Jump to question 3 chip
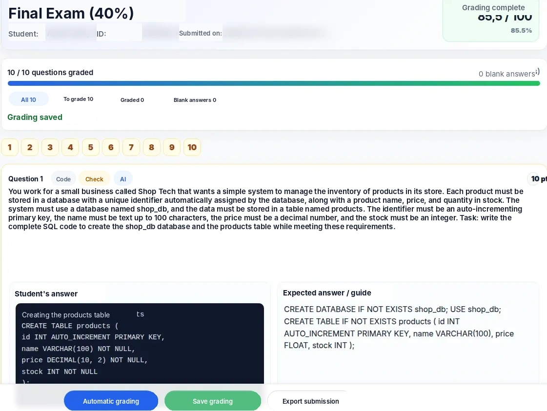Viewport: 547px width, 411px height. pos(50,147)
